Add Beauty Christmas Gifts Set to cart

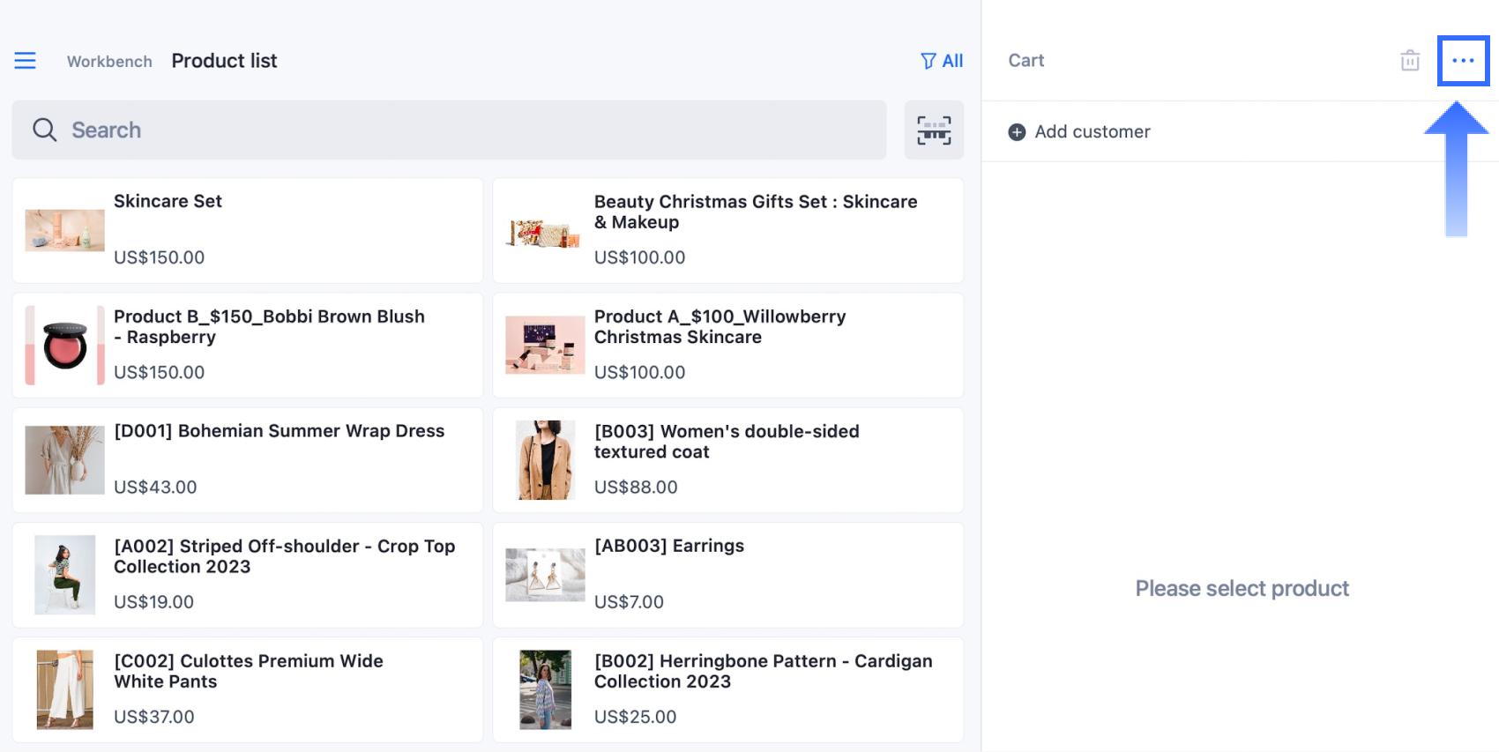pyautogui.click(x=727, y=231)
